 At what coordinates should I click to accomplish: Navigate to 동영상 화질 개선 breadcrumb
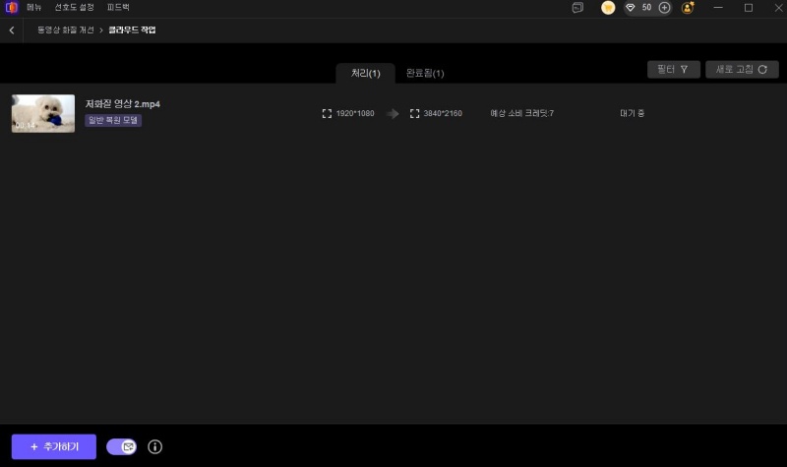(x=65, y=30)
